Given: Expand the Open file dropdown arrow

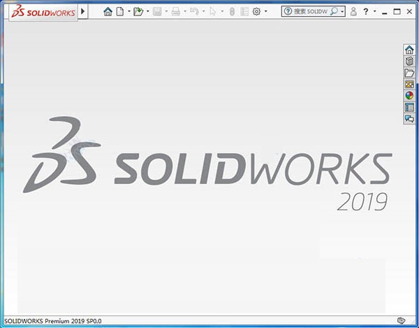Looking at the screenshot, I should point(148,11).
